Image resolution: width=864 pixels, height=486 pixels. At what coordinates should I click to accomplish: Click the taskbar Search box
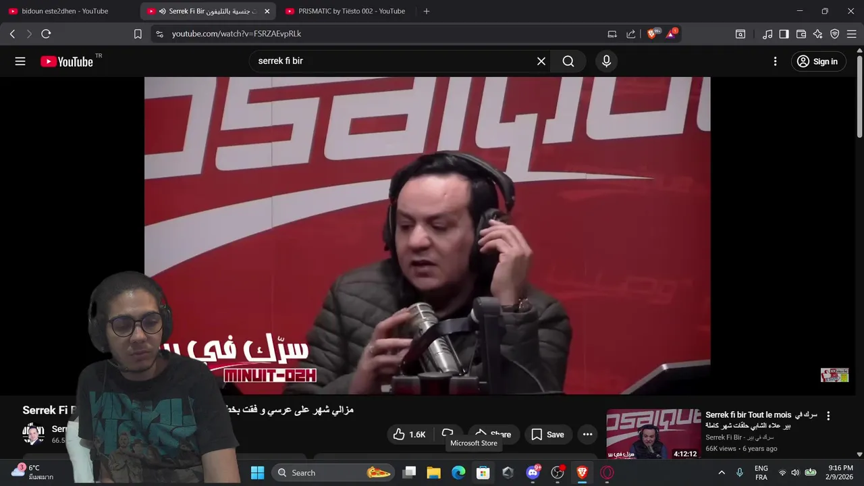tap(334, 473)
